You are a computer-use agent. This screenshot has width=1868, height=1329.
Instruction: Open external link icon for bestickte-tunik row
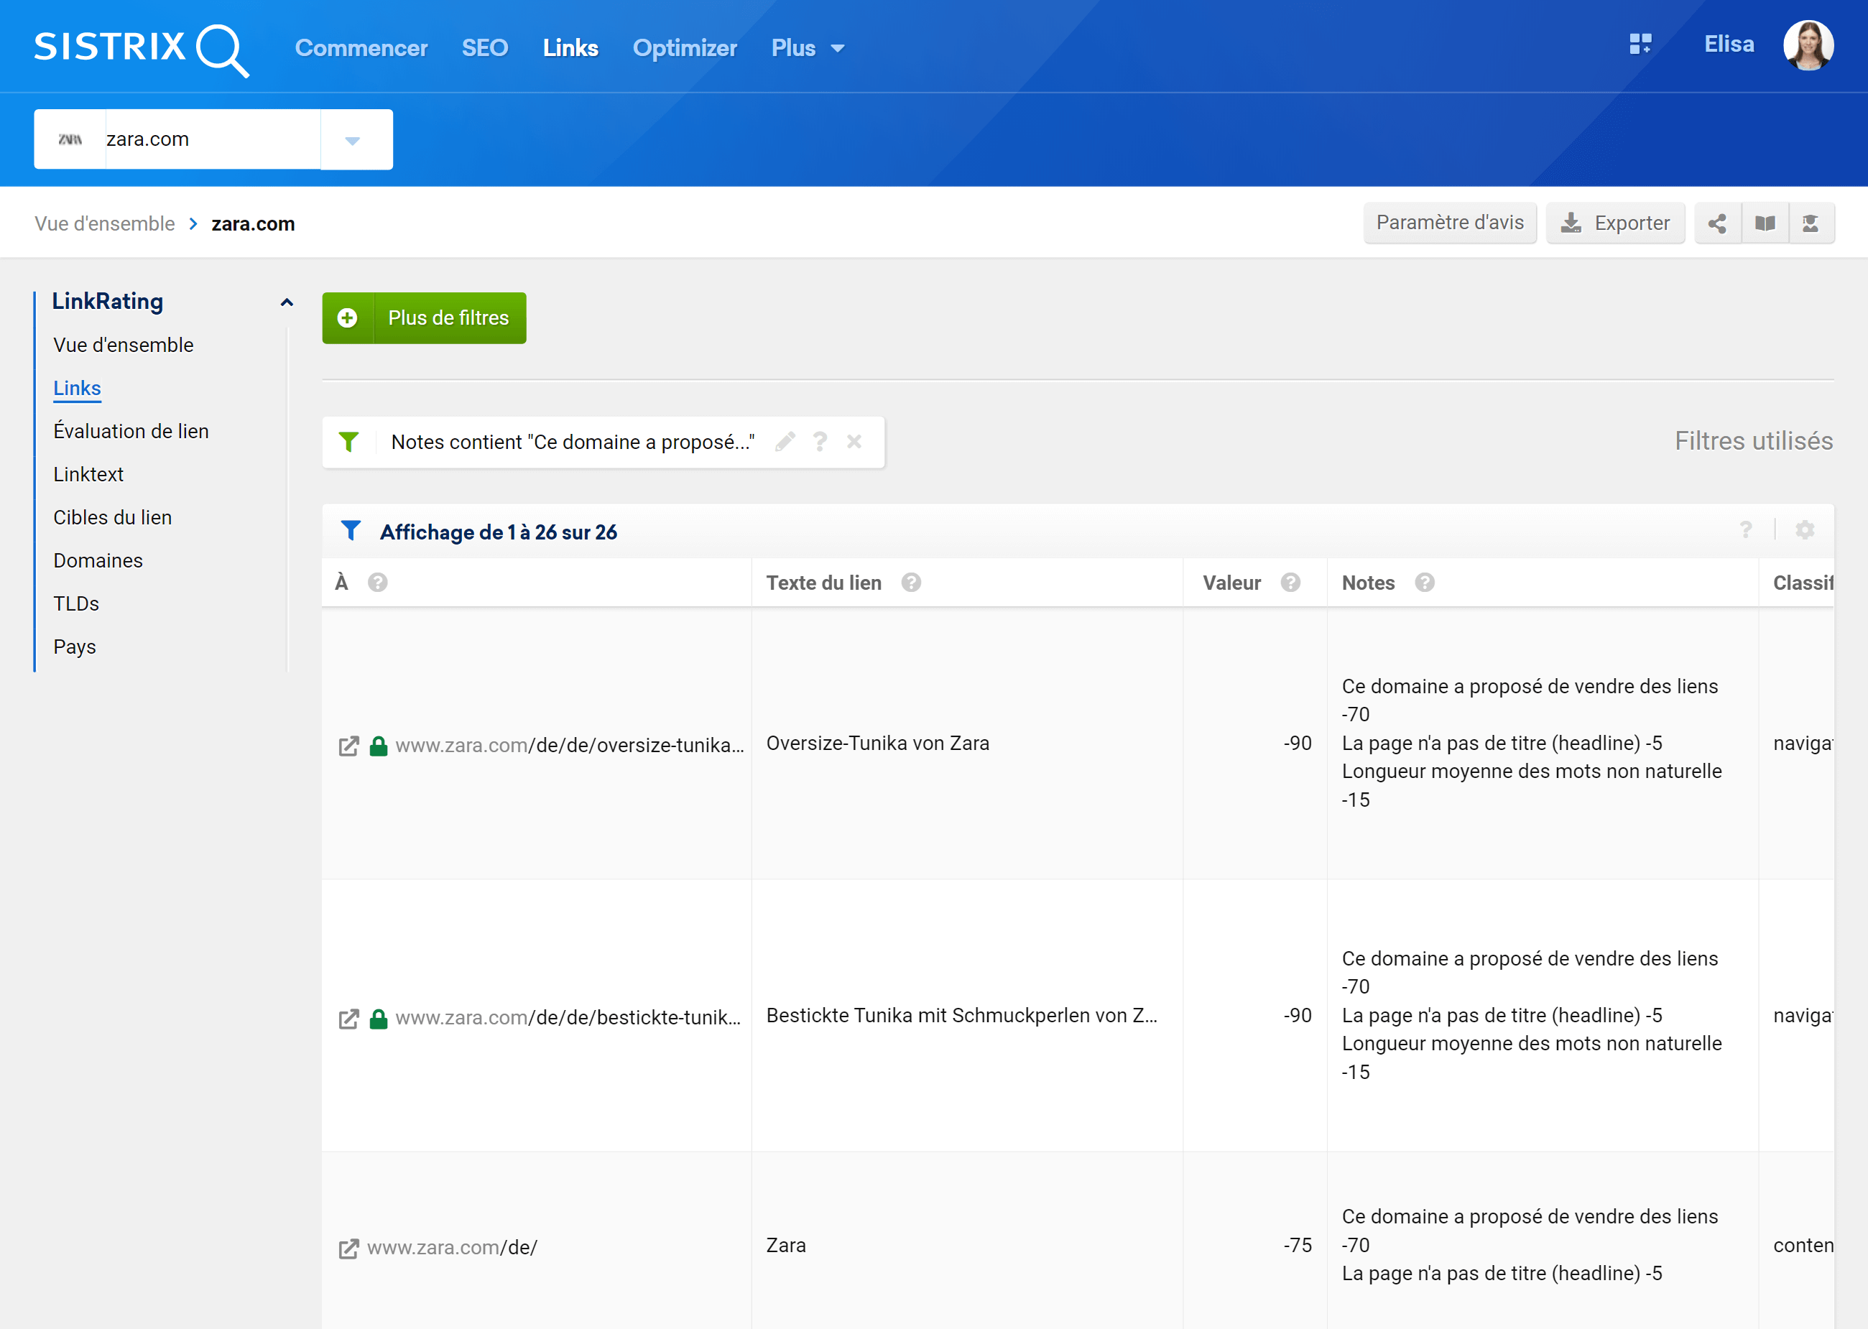tap(348, 1018)
